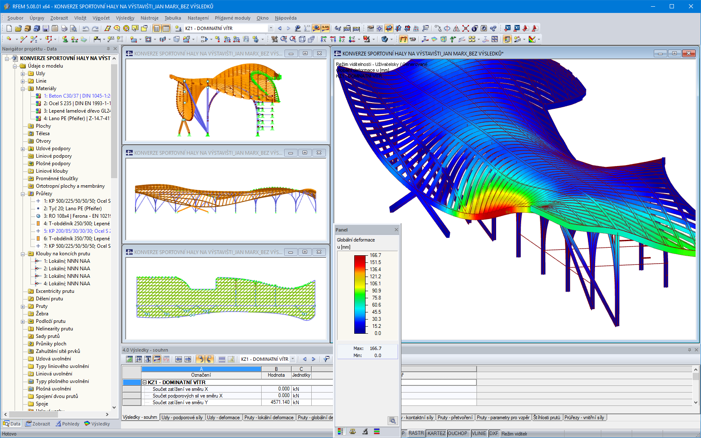Expand the Linie tree node
This screenshot has height=438, width=701.
23,81
